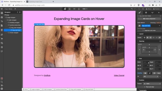The height and width of the screenshot is (91, 162).
Task: Open the img-card-item Styles three-dot menu
Action: 160,16
